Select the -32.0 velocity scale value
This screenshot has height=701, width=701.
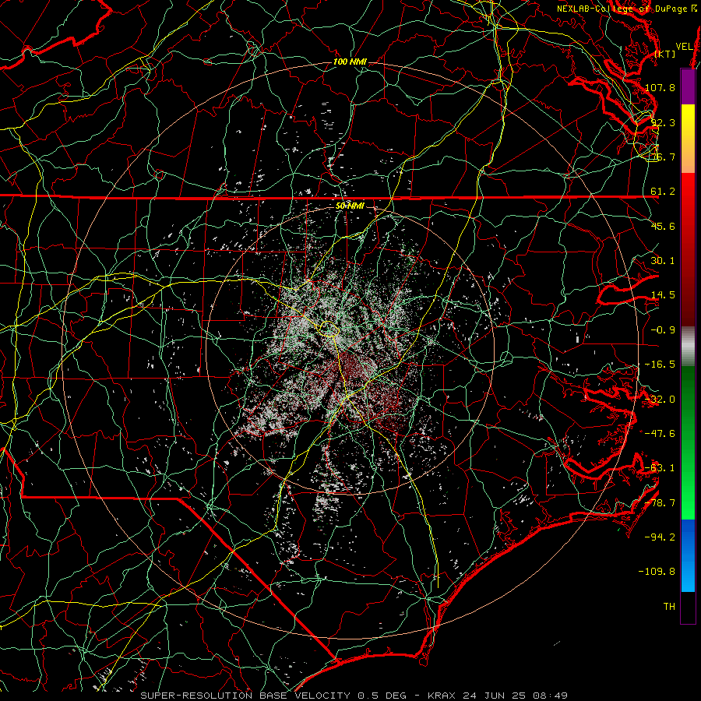point(660,400)
